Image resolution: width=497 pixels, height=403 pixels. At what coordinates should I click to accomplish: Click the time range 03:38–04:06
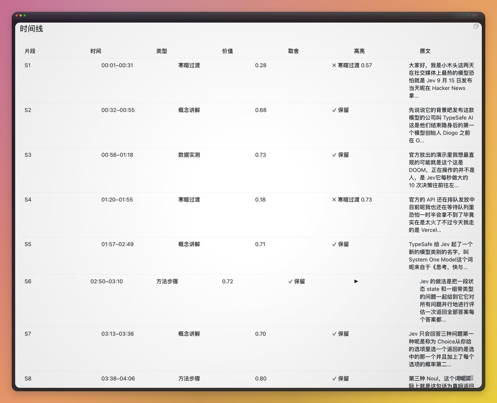coord(118,379)
